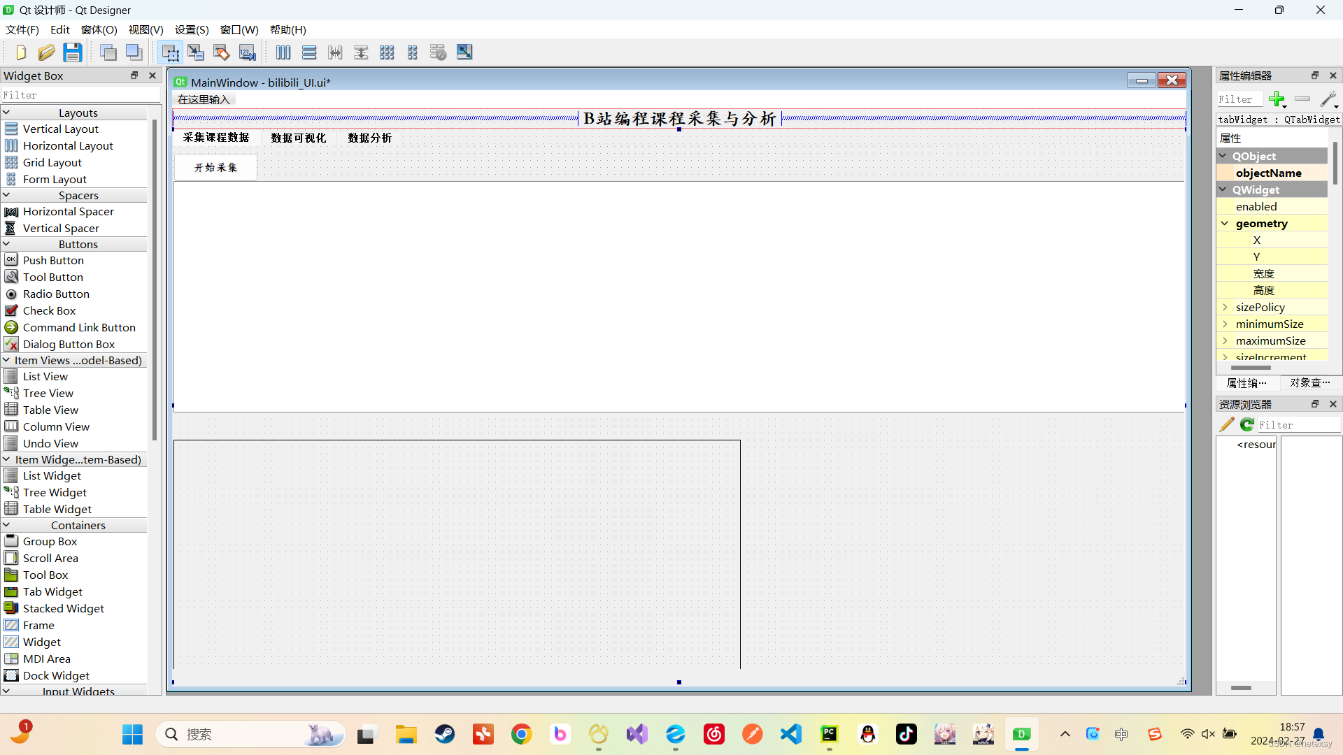
Task: Collapse the Item Views model-based category
Action: (6, 360)
